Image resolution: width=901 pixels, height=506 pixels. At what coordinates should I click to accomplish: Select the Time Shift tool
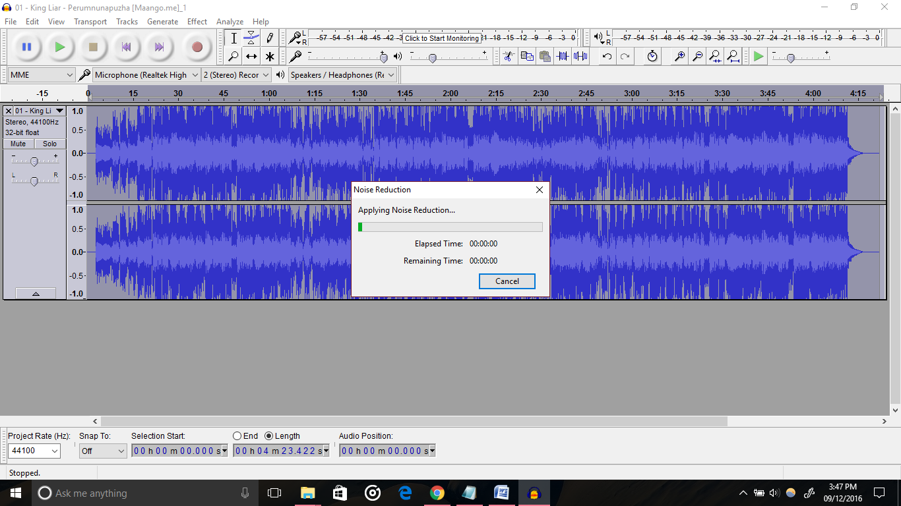tap(251, 57)
